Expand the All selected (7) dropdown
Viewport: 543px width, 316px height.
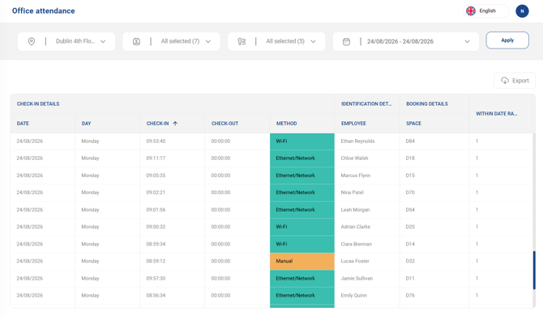tap(172, 41)
